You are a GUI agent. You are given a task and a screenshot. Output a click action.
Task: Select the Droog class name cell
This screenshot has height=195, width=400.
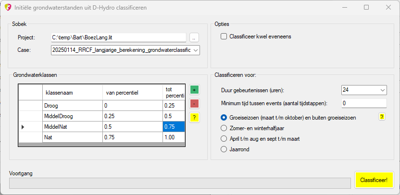73,106
